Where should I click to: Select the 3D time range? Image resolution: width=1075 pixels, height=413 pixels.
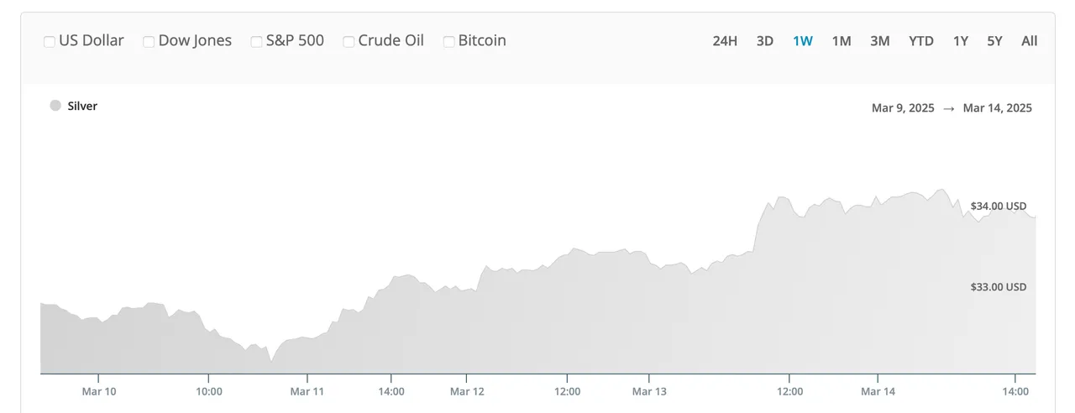coord(765,41)
